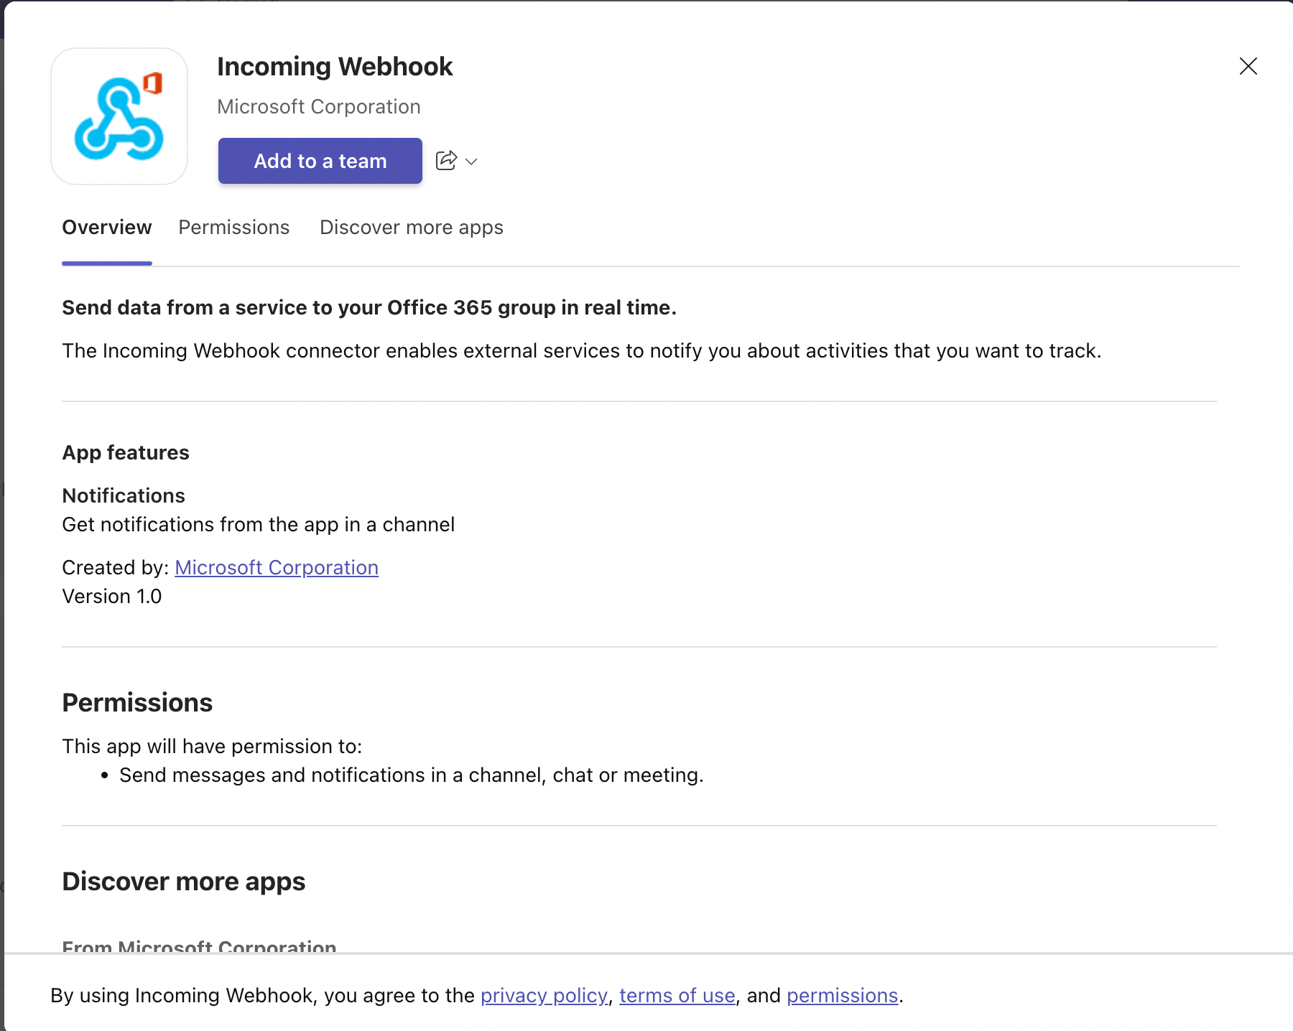Screen dimensions: 1293x1031
Task: Expand the share options chevron
Action: click(471, 162)
